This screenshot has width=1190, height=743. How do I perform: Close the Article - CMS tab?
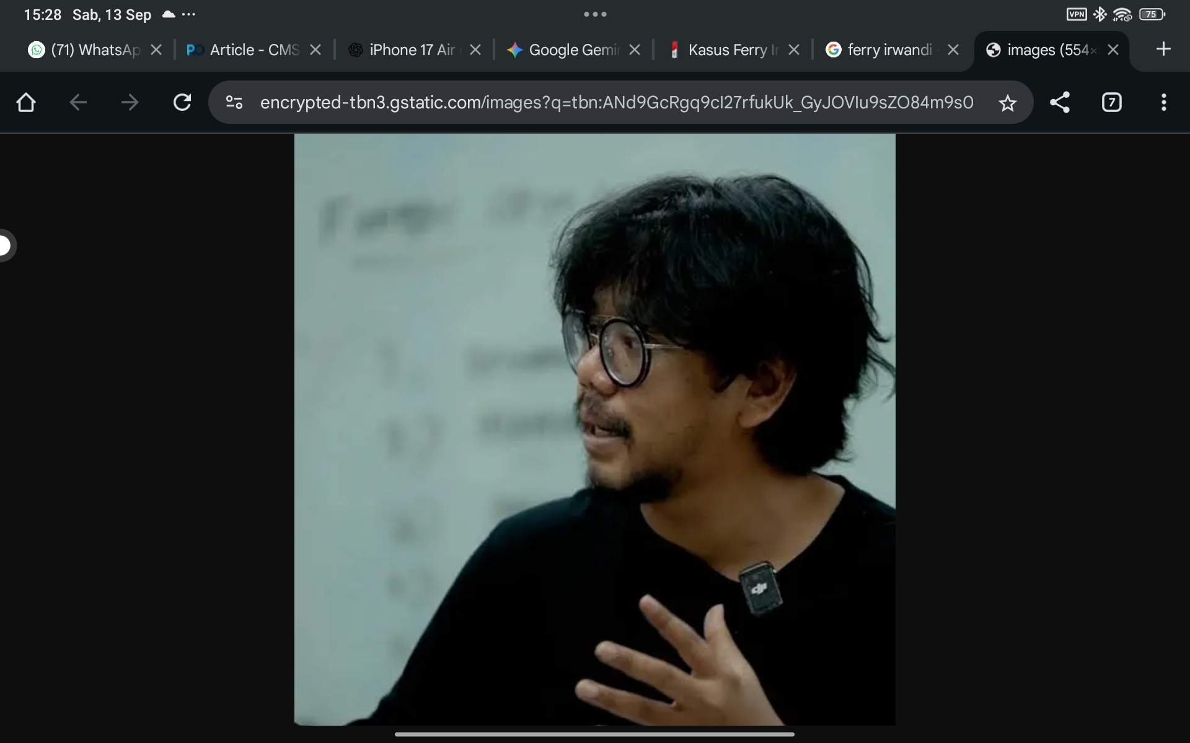click(315, 50)
